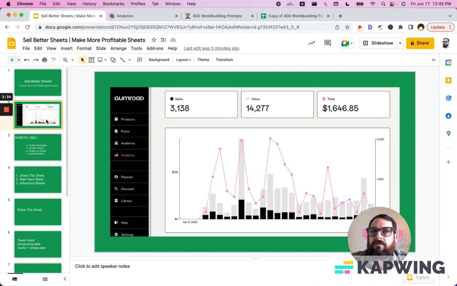Image resolution: width=457 pixels, height=286 pixels.
Task: Click the Move to folder icon
Action: tap(164, 40)
